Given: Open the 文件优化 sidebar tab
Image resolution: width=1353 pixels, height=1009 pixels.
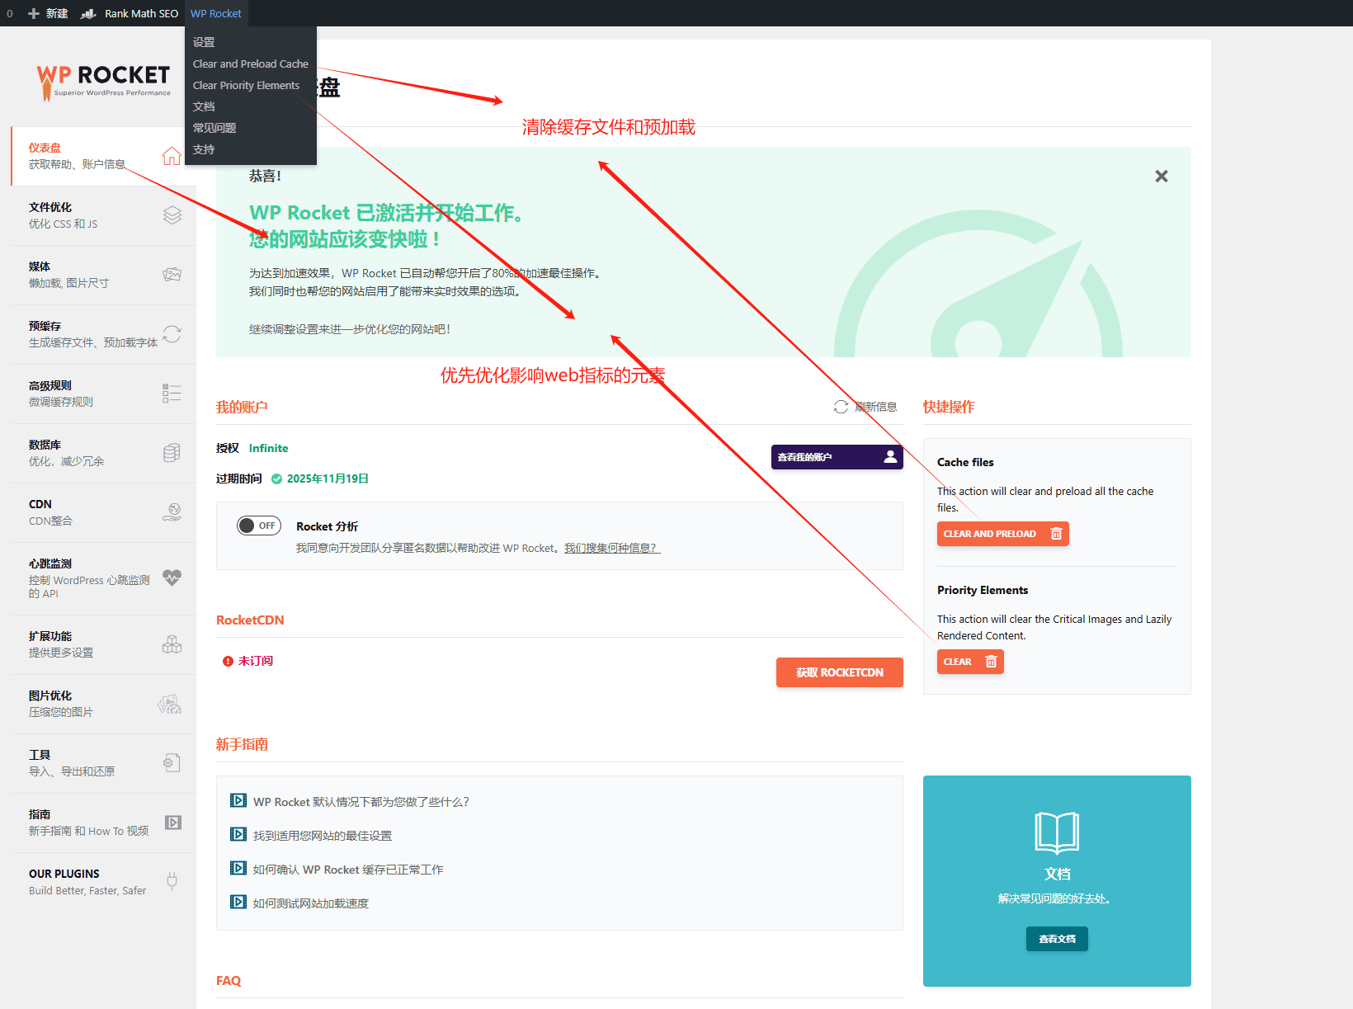Looking at the screenshot, I should [x=104, y=215].
